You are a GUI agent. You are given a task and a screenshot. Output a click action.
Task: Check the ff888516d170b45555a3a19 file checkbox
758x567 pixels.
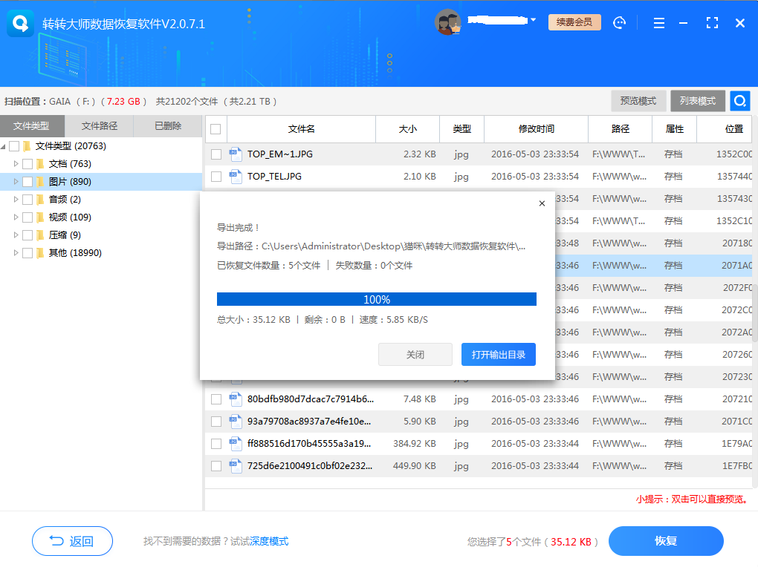point(216,443)
